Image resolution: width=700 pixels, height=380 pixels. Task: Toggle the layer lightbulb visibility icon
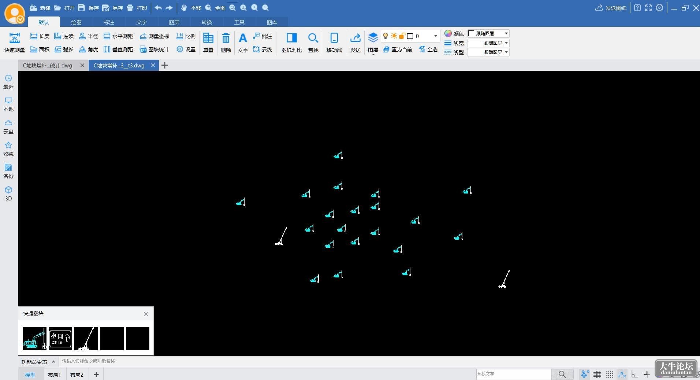point(385,36)
